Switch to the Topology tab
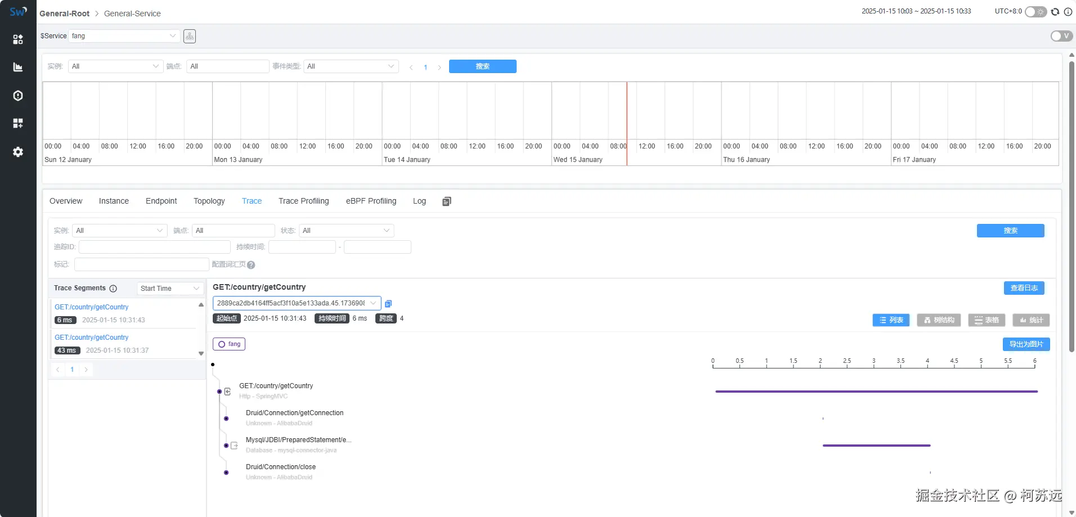This screenshot has height=517, width=1076. (209, 201)
